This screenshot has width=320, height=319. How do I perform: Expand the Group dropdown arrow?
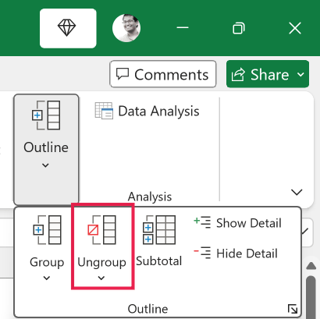[47, 278]
